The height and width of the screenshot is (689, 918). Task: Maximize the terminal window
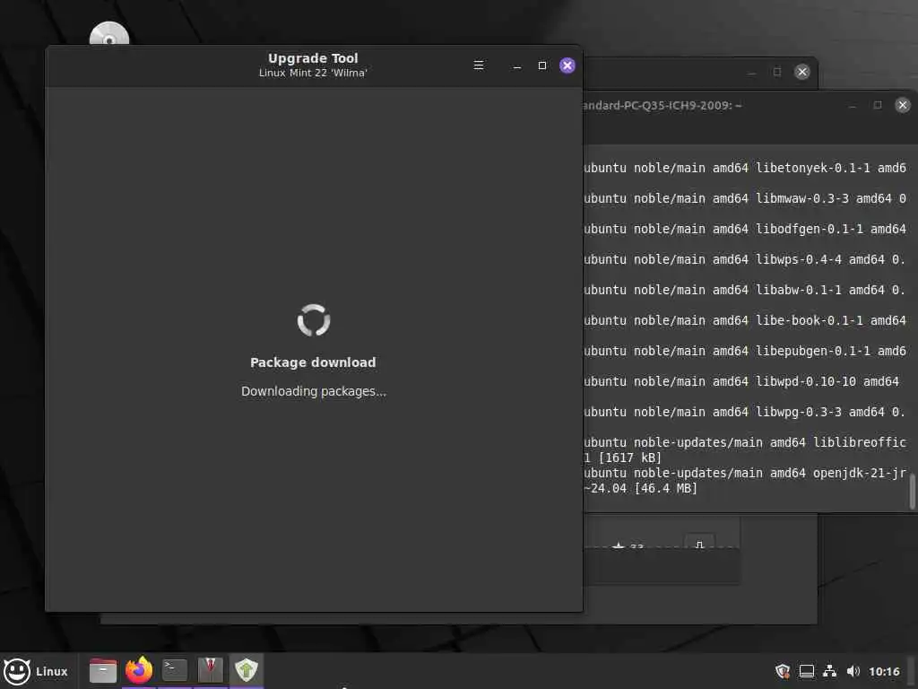point(877,105)
